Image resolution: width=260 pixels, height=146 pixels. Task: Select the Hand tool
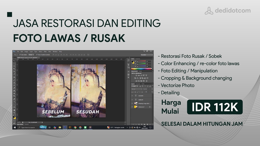pyautogui.click(x=14, y=110)
